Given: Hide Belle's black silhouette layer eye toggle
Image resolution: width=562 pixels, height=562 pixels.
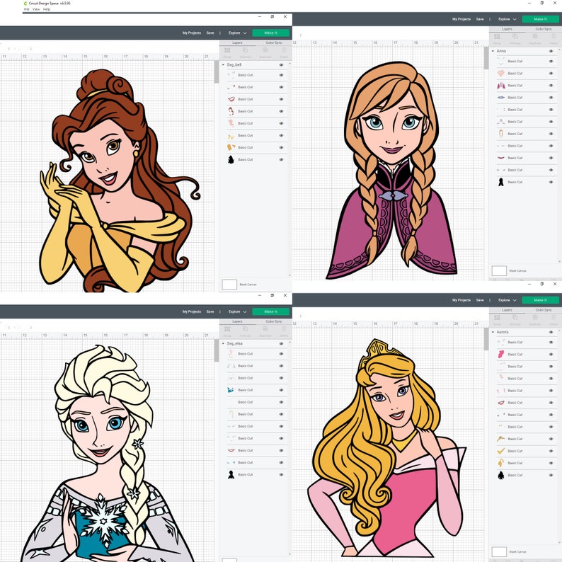Looking at the screenshot, I should 282,159.
